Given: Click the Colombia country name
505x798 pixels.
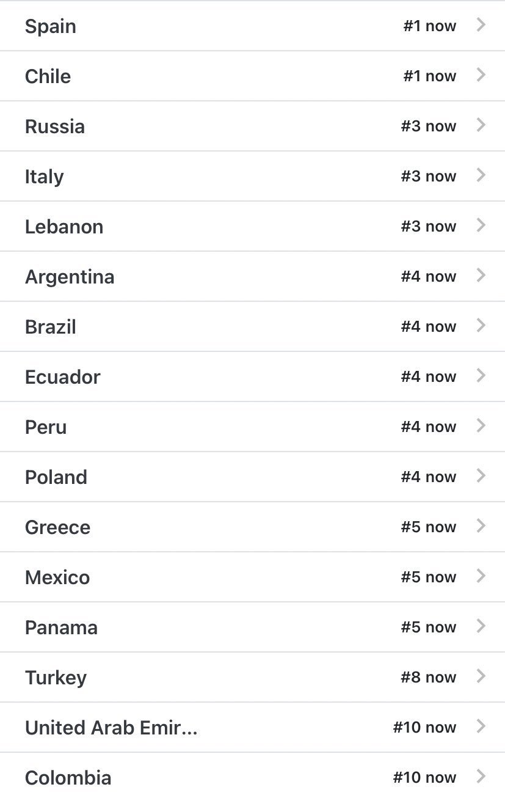Looking at the screenshot, I should (x=68, y=778).
